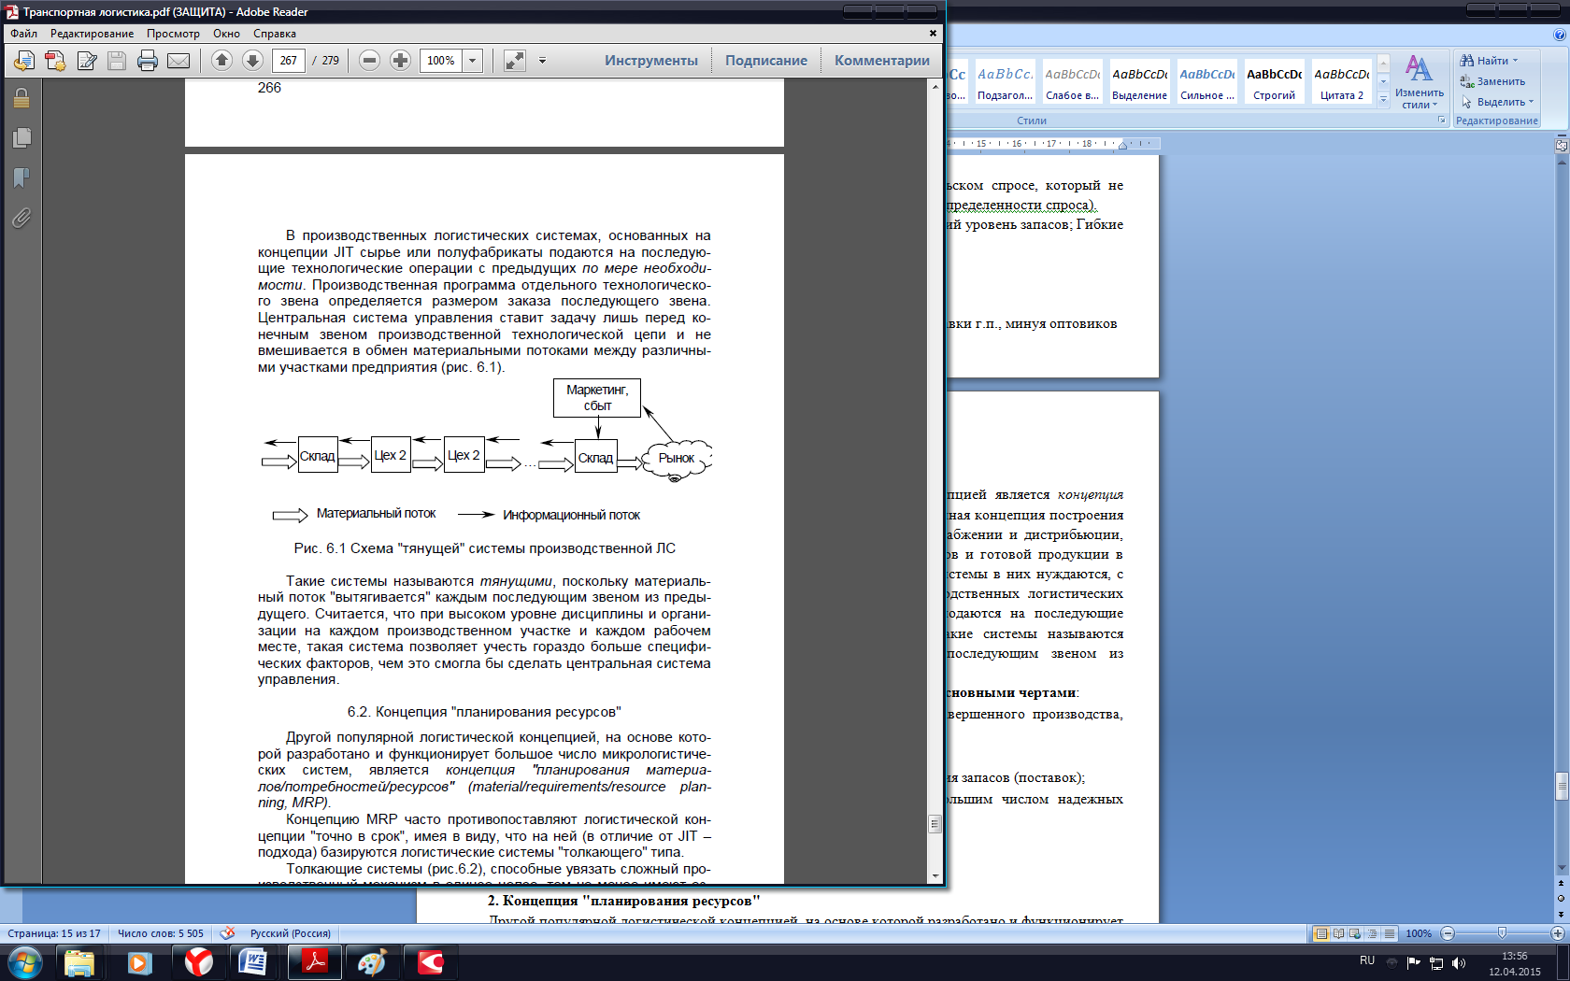Open the Редактирование menu
Image resolution: width=1570 pixels, height=981 pixels.
pos(92,34)
